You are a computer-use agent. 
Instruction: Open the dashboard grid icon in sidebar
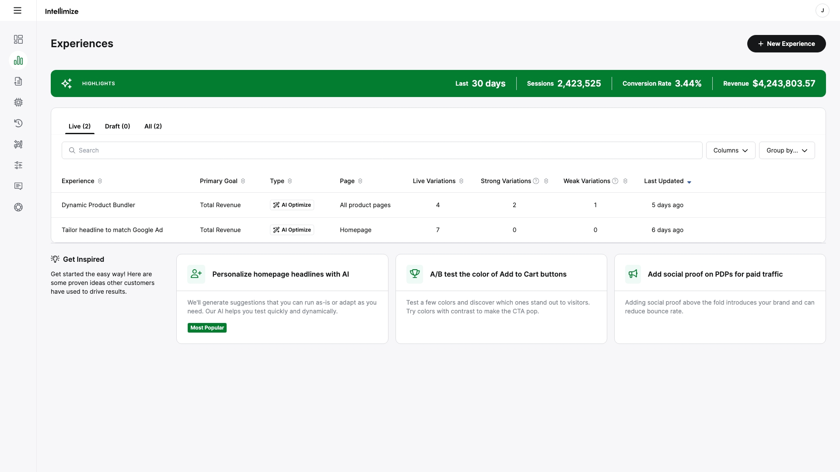coord(18,39)
